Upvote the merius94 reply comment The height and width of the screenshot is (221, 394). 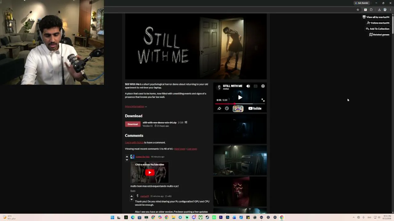[131, 196]
